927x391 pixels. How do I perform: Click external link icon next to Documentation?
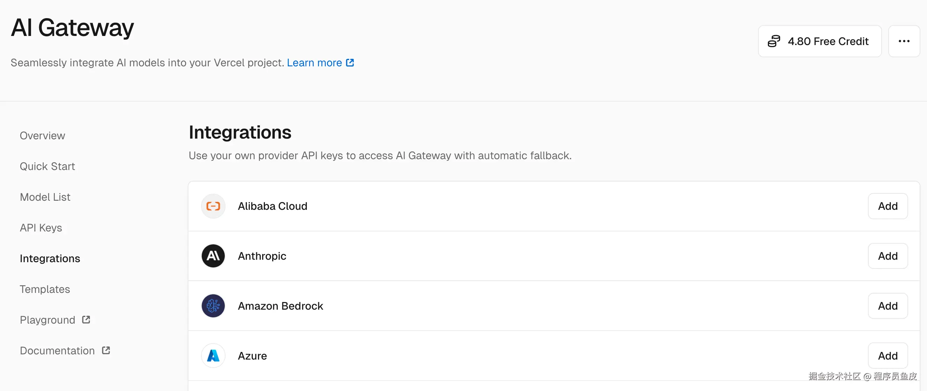106,350
